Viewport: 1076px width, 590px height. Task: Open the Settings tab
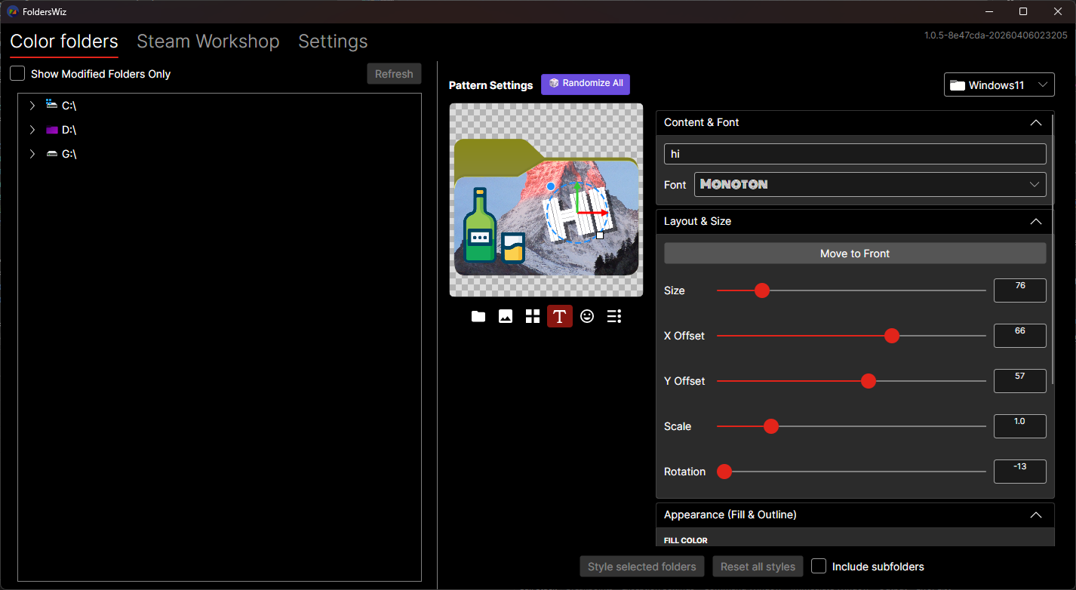[333, 41]
